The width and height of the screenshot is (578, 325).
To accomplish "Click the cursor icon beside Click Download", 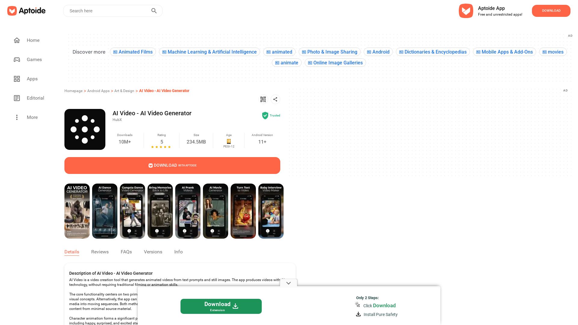I will (358, 305).
